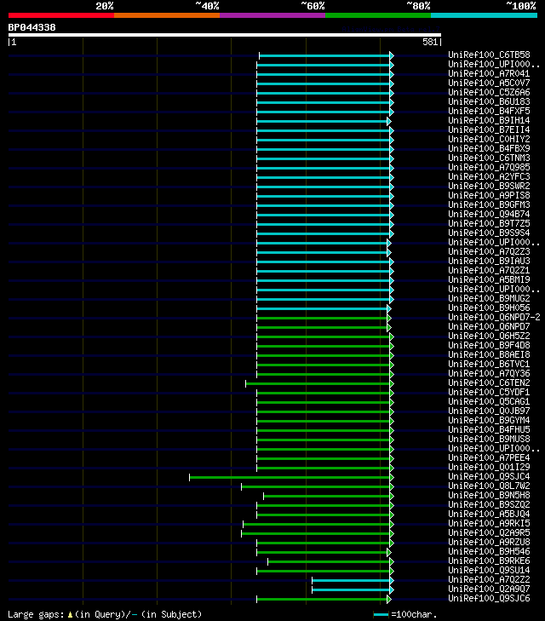Screen dimensions: 545x621
Task: Select the UniRef100_B7EII4 label
Action: (x=489, y=129)
